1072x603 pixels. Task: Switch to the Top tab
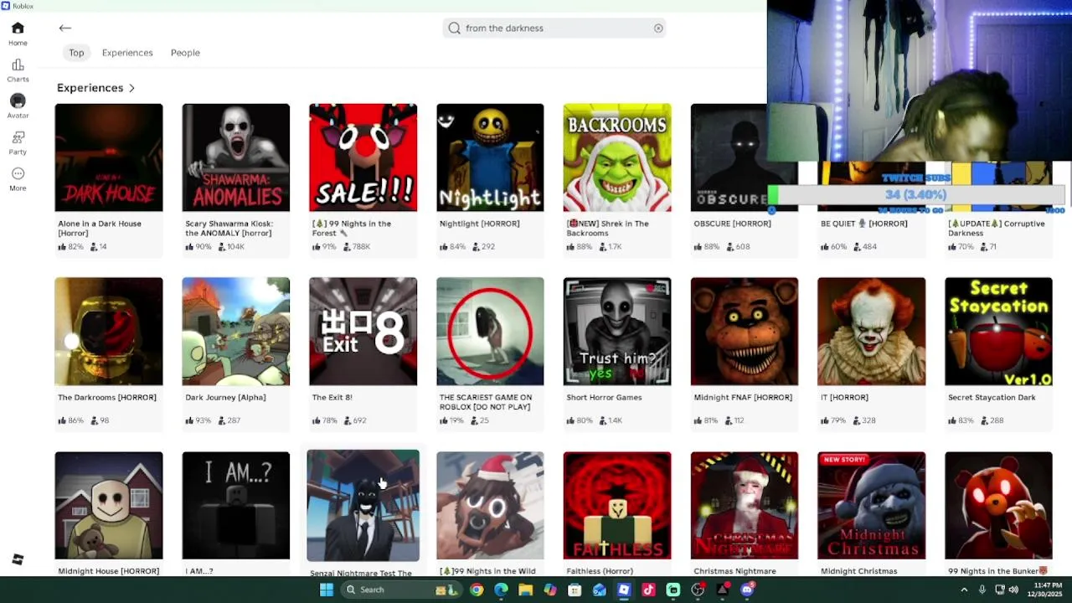(x=76, y=53)
